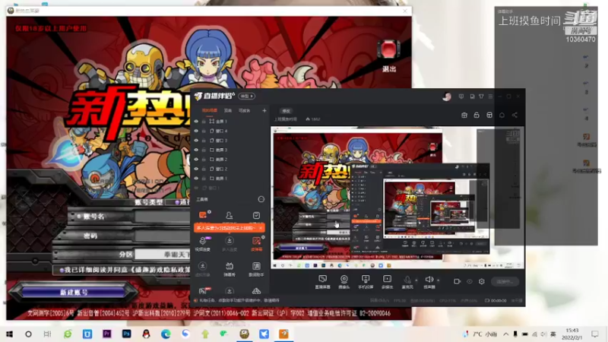
Task: Hide the 窗口 2 source layer
Action: (x=196, y=169)
